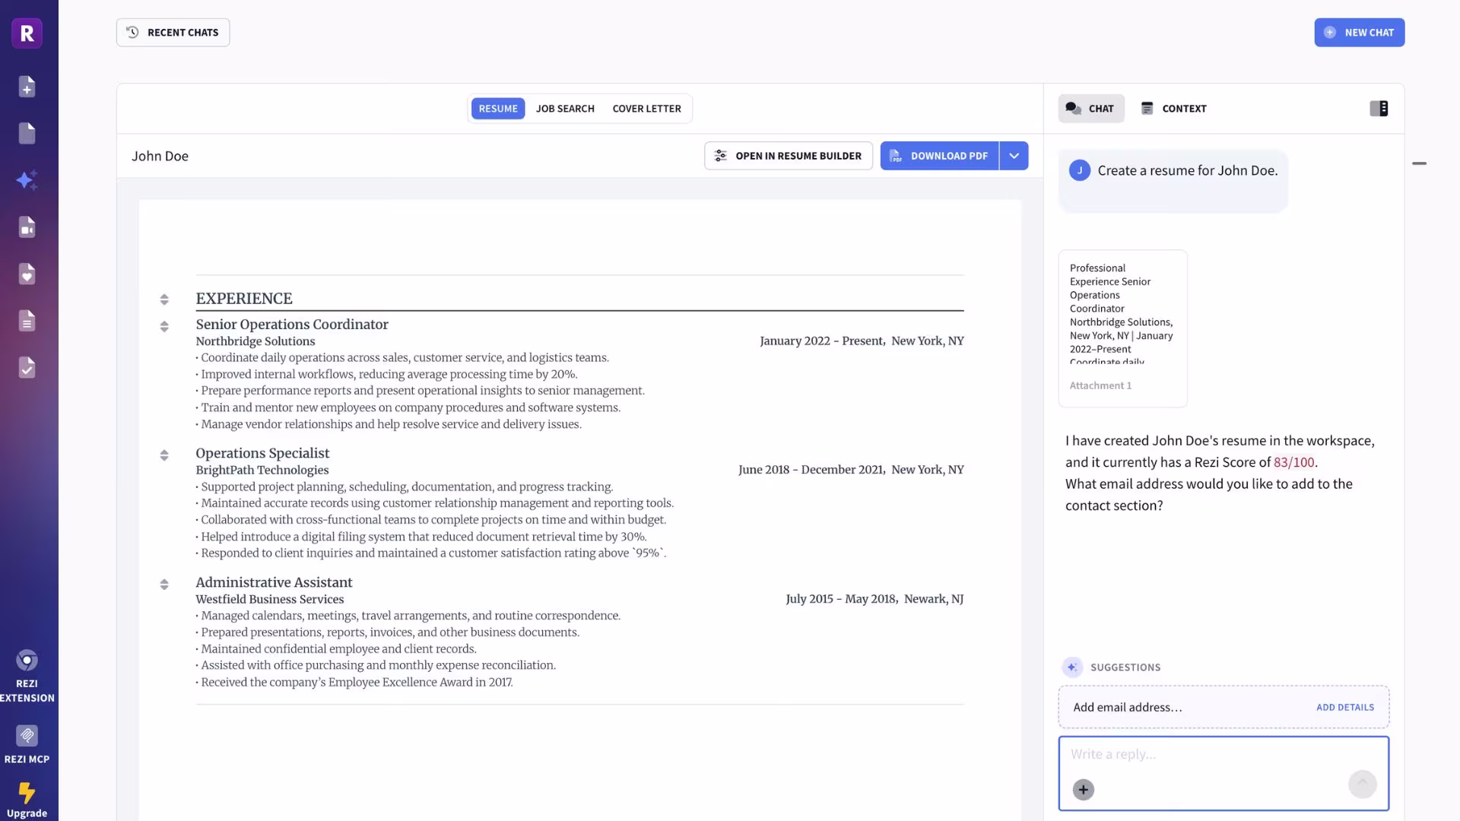
Task: Click 'June 2018 - December 2021' date line
Action: tap(851, 470)
